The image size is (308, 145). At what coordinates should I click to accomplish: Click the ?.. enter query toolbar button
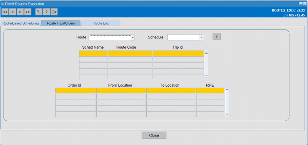point(39,12)
